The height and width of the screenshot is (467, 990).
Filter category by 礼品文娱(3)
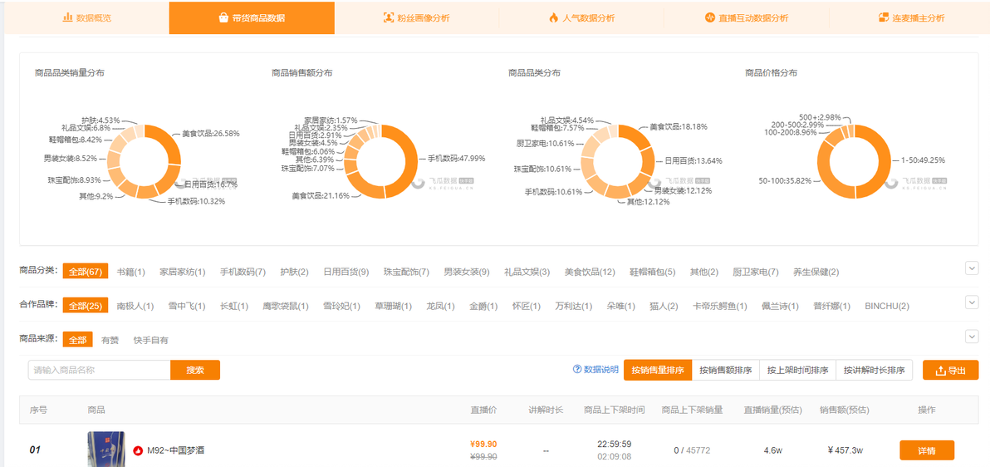(527, 272)
